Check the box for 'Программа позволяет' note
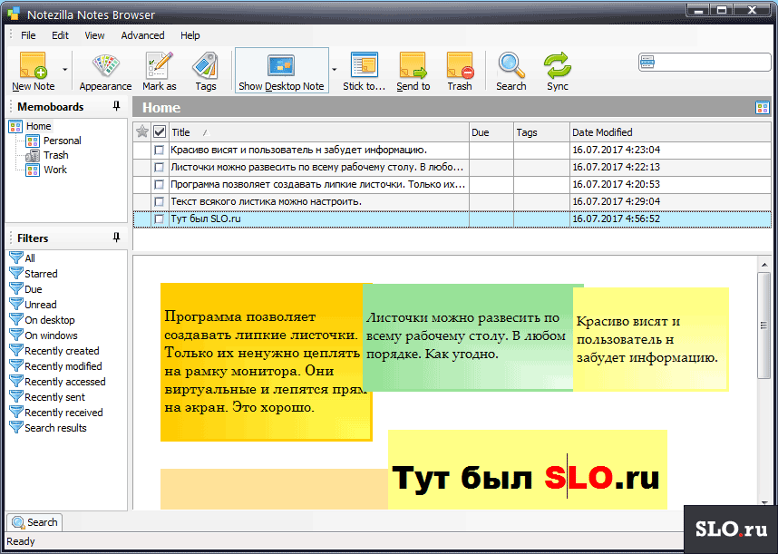 tap(160, 184)
